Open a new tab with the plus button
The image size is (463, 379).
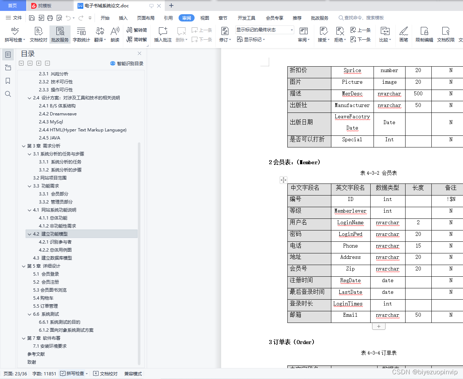(171, 5)
